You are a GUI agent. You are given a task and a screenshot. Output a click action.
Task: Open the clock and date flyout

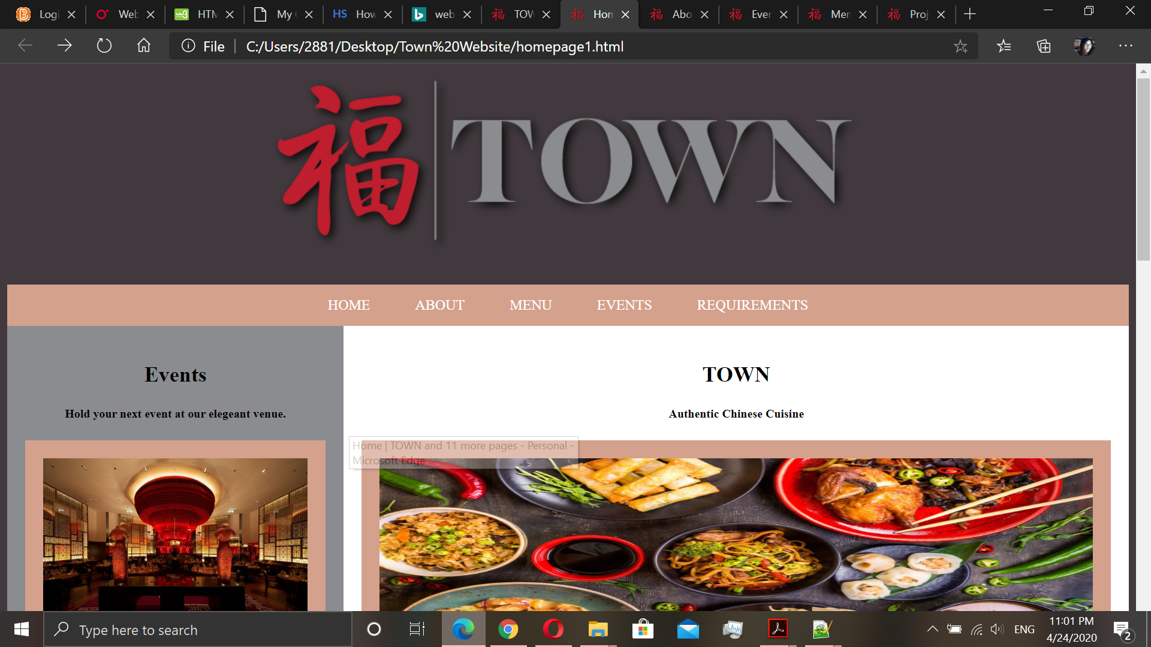pos(1071,629)
